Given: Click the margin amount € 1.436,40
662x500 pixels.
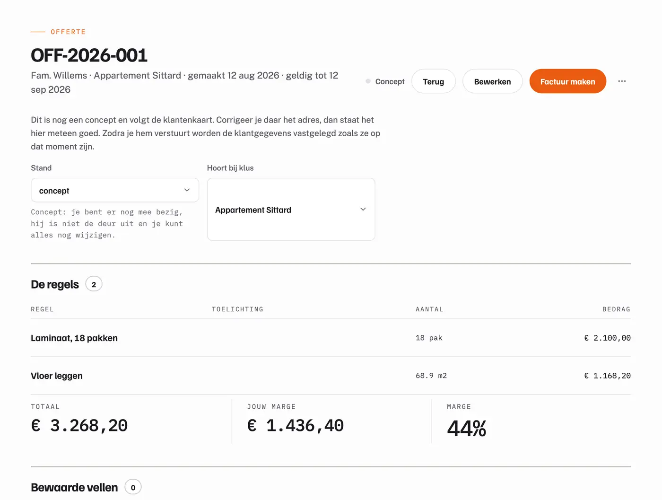Looking at the screenshot, I should [296, 426].
